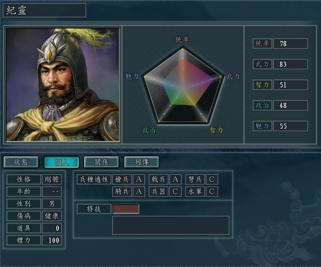321x267 pixels.
Task: Click the 弩兵 aptitude grade C
Action: (212, 179)
